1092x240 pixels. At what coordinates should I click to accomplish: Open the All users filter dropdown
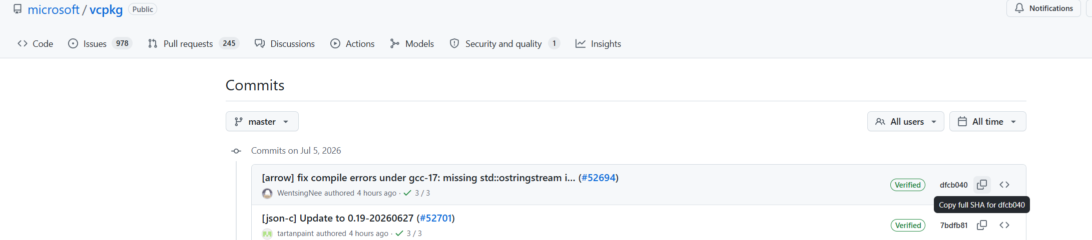click(905, 121)
